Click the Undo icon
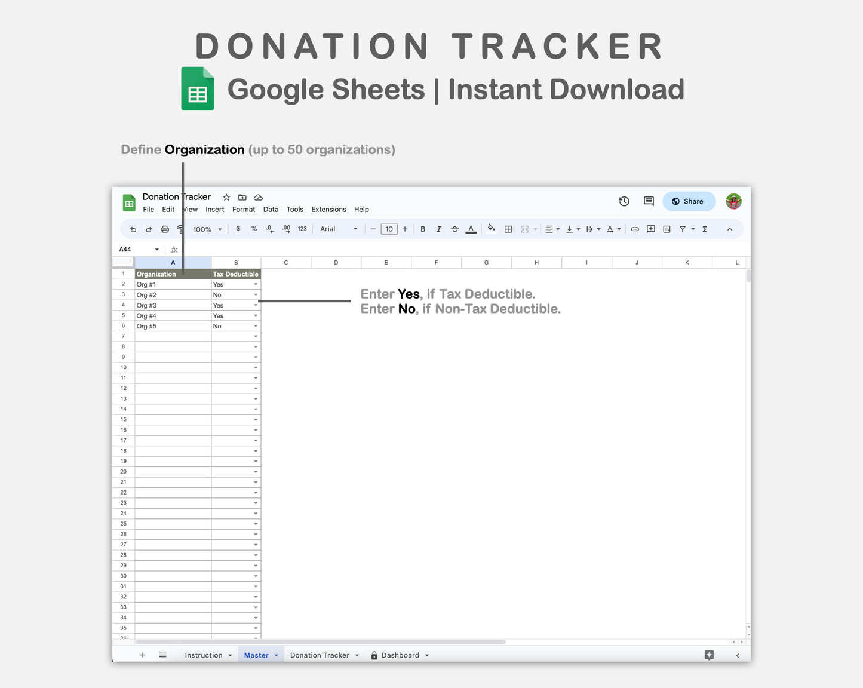This screenshot has height=688, width=863. click(x=133, y=229)
